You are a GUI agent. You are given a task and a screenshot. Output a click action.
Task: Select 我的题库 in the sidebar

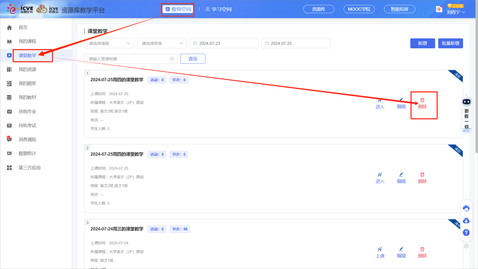28,83
